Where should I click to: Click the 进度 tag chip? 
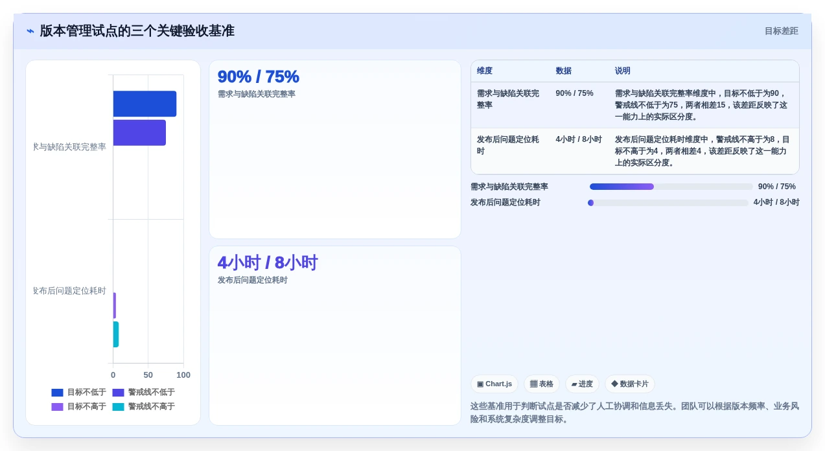(x=582, y=384)
